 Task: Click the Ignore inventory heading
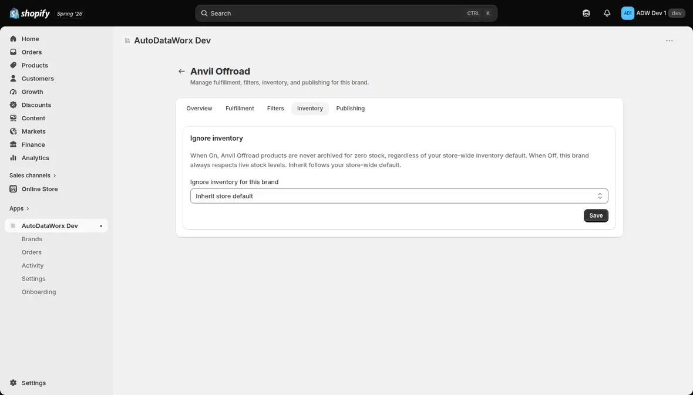[x=217, y=139]
